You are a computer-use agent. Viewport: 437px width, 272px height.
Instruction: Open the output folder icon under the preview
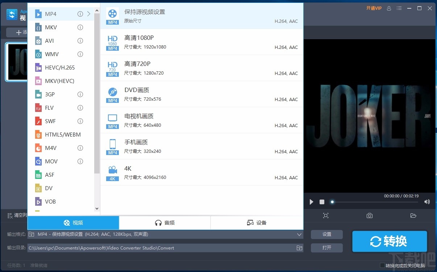[x=413, y=215]
